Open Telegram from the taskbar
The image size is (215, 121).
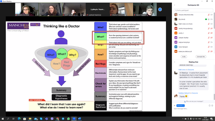point(63,119)
